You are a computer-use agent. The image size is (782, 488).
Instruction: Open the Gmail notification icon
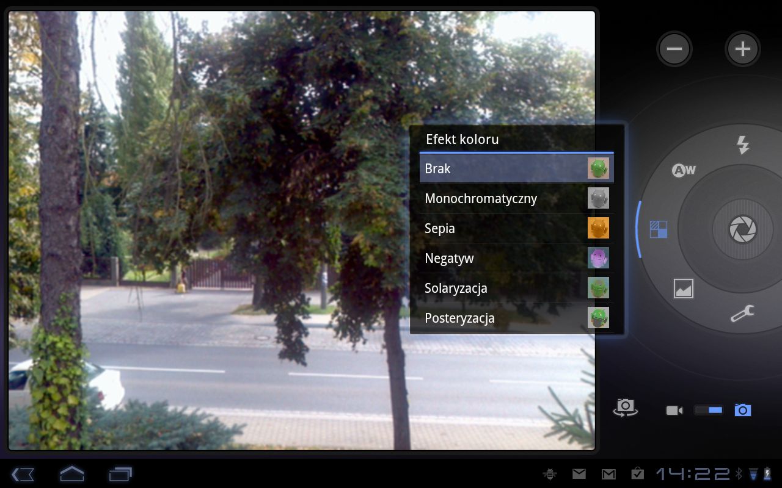pos(608,474)
